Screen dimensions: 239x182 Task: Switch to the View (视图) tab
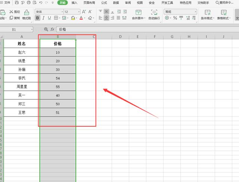click(140, 3)
